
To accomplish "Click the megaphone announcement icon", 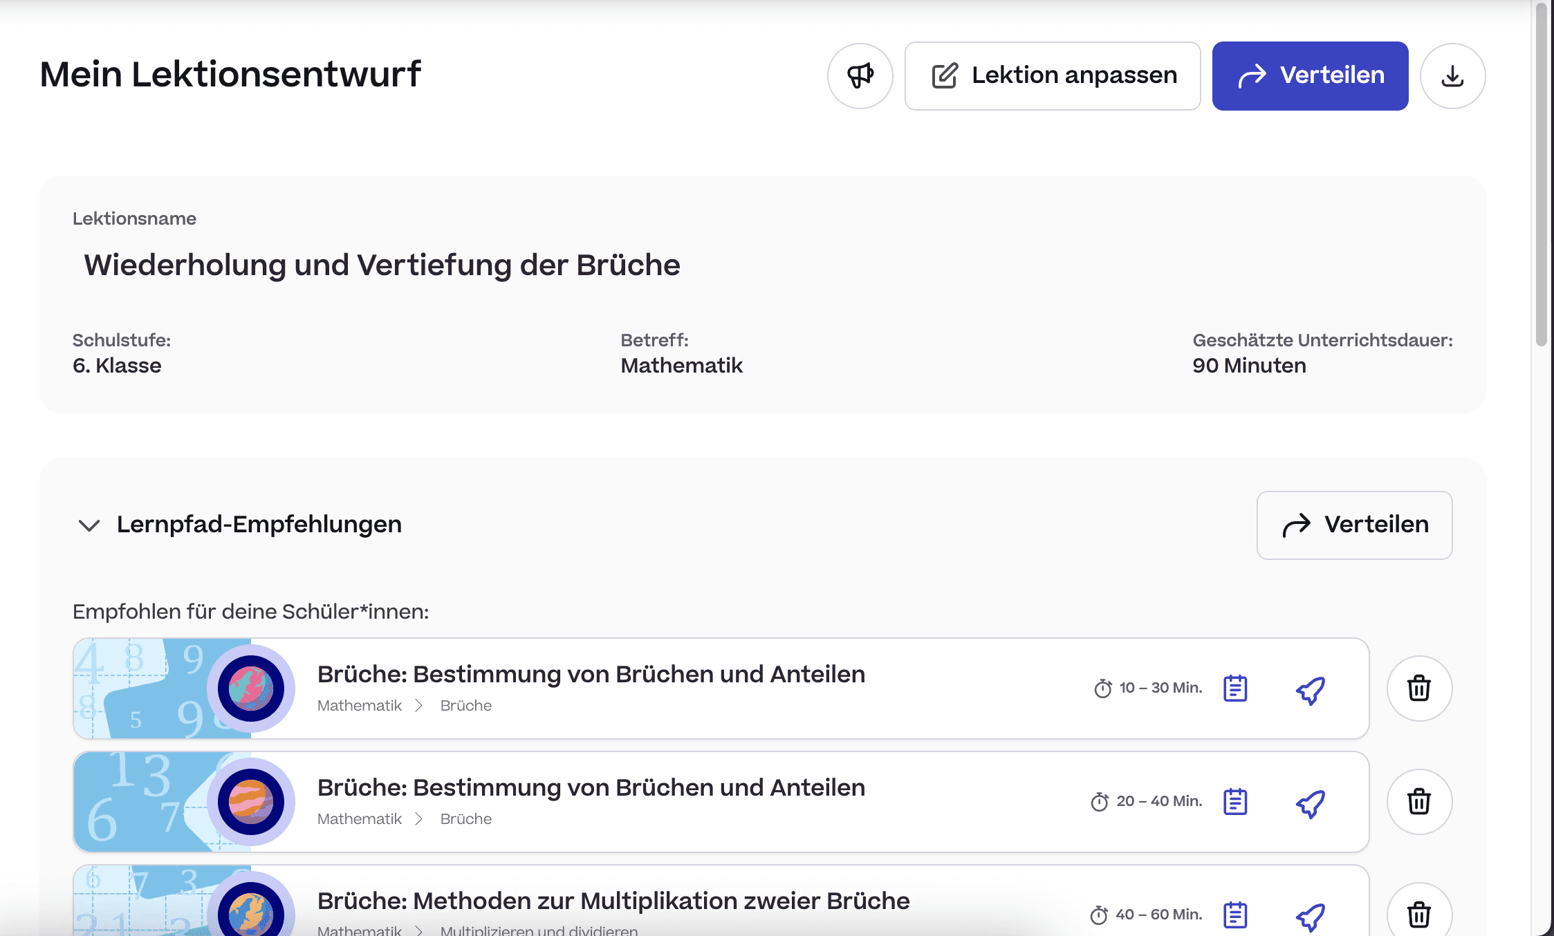I will [x=860, y=76].
